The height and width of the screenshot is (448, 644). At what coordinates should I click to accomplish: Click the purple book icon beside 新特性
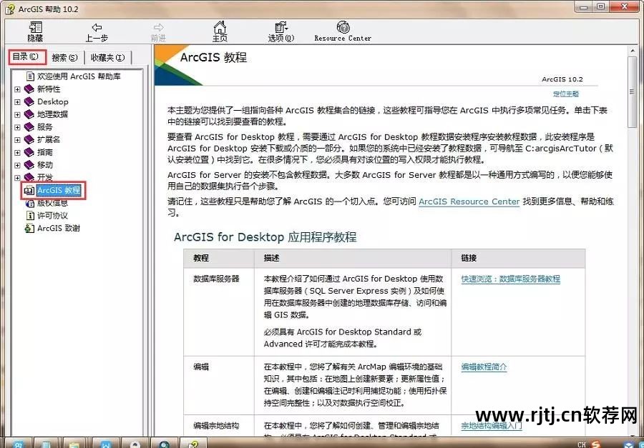point(29,89)
